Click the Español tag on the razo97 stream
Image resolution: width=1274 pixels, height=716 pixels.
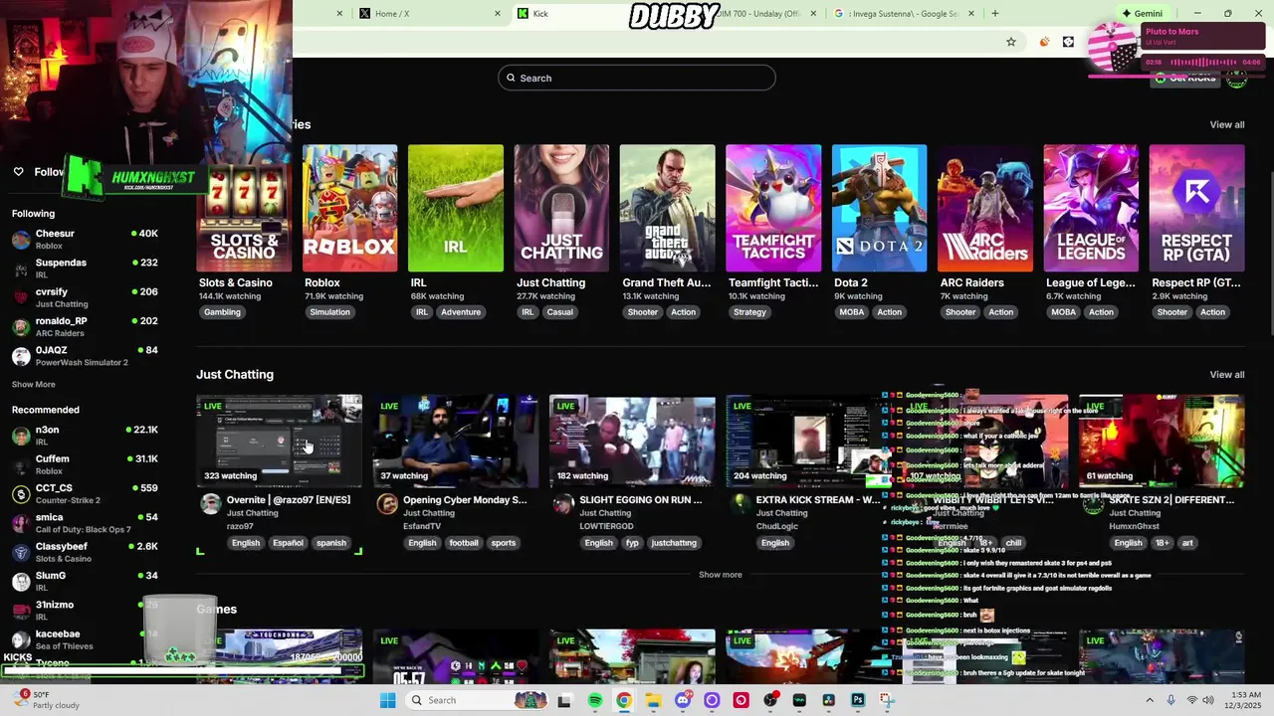point(288,543)
